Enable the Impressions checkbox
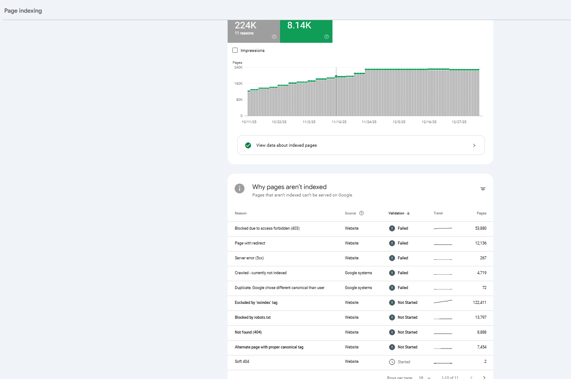The height and width of the screenshot is (379, 571). [x=235, y=50]
